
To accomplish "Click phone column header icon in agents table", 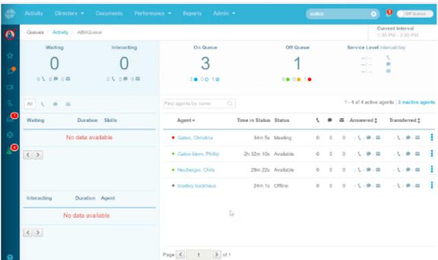I will coord(318,120).
